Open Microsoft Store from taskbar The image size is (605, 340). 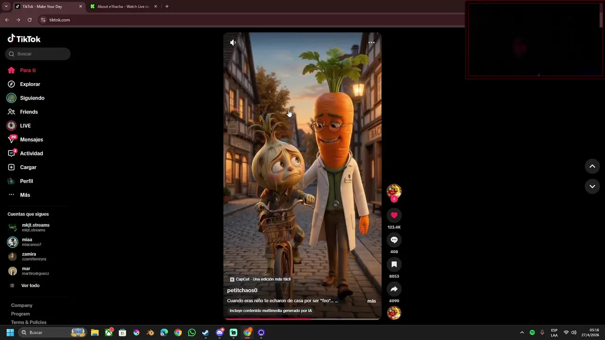122,332
